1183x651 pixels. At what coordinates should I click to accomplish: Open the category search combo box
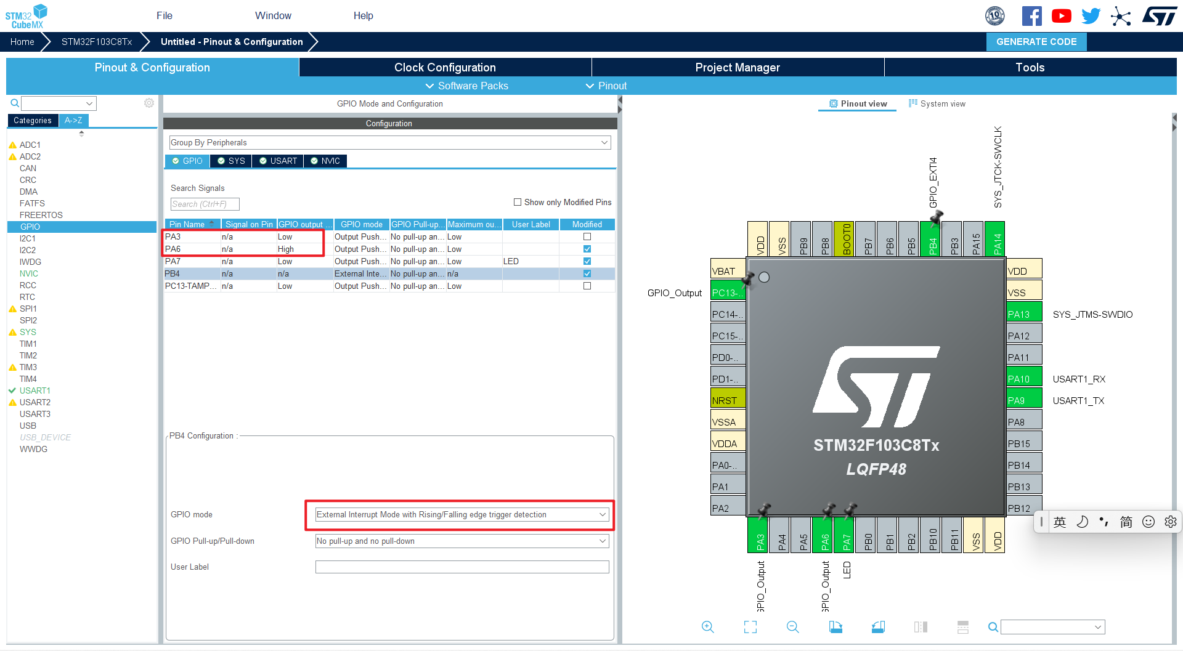(x=59, y=103)
